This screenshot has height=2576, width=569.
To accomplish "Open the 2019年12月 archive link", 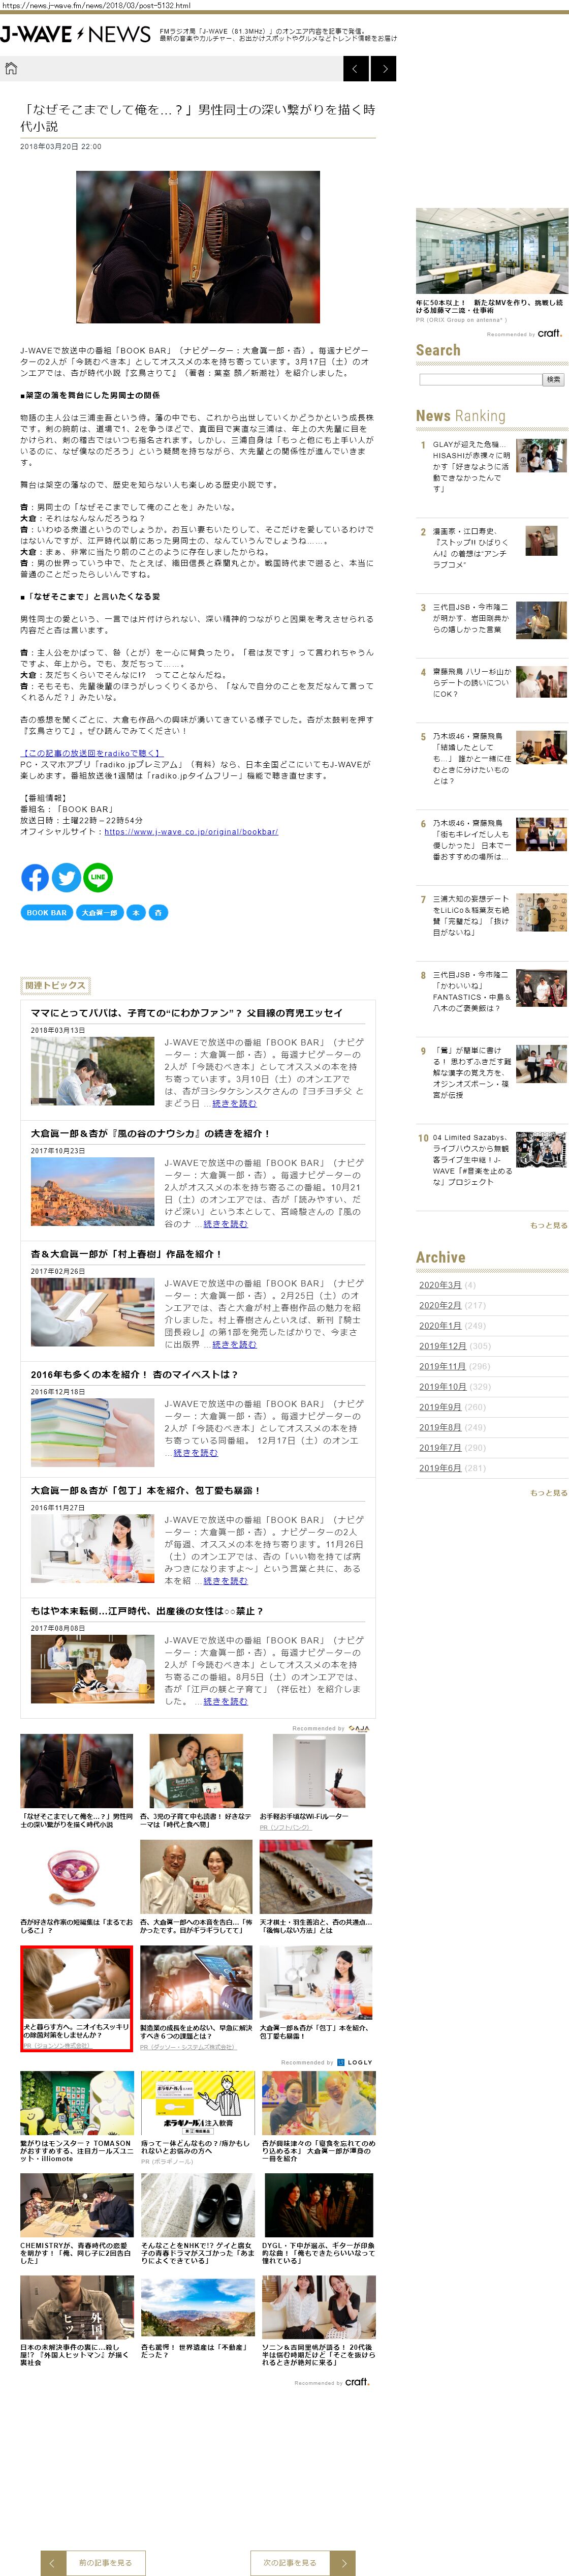I will point(442,1346).
